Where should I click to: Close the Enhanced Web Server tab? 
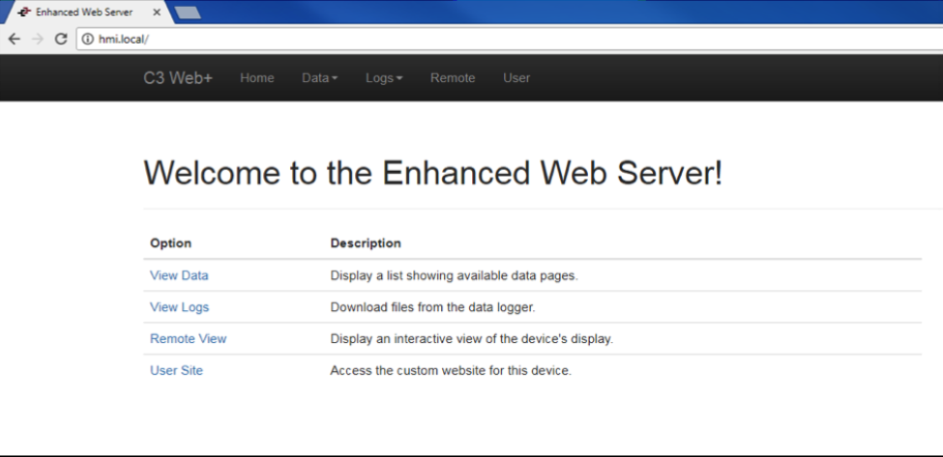[157, 12]
